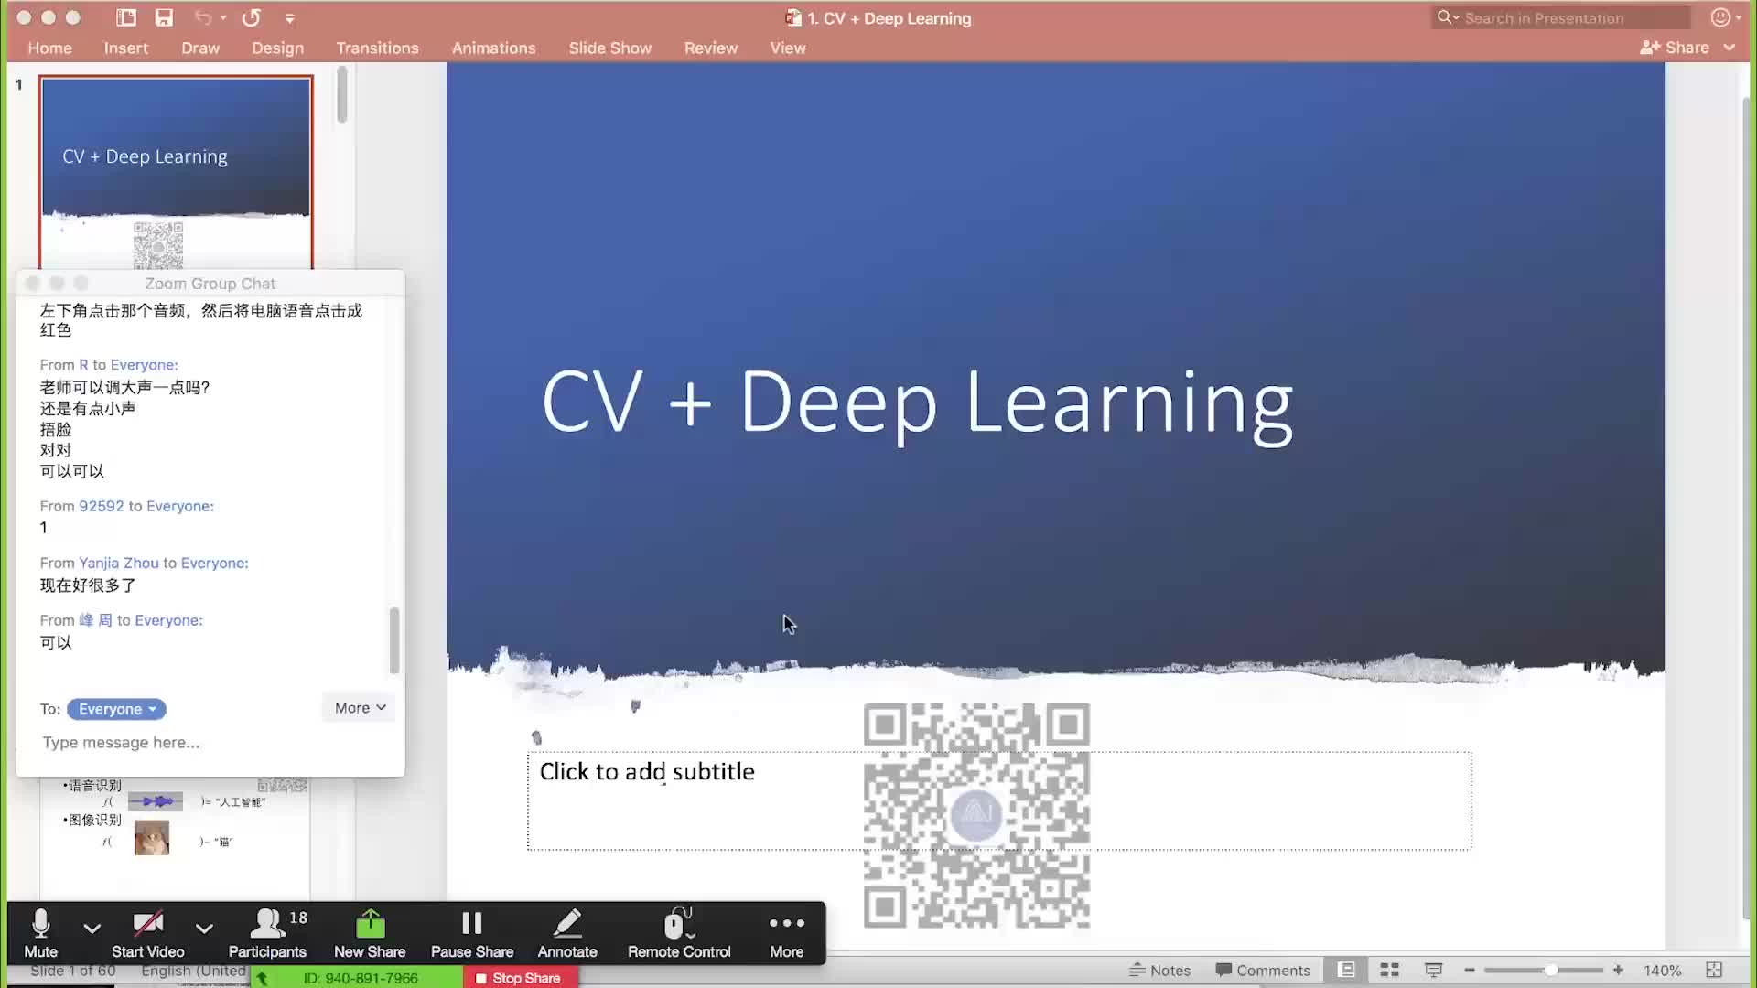Open the video options arrow beside Start Video
Screen dimensions: 1757x988
tap(204, 928)
